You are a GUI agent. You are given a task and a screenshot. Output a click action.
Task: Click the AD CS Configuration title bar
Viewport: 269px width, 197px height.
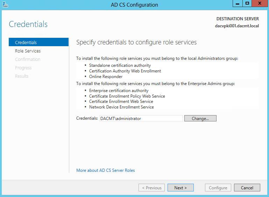pos(134,5)
